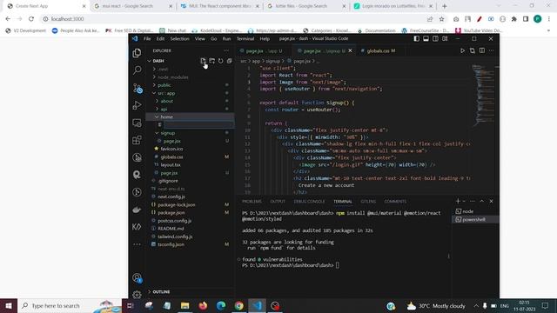Open the Run and Debug view
Image resolution: width=557 pixels, height=313 pixels.
coord(137,105)
